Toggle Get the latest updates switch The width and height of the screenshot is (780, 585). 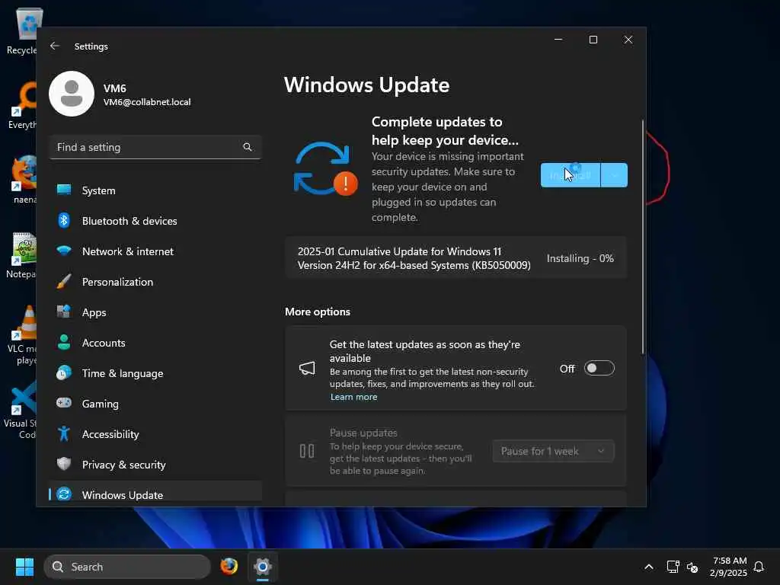[x=599, y=368]
